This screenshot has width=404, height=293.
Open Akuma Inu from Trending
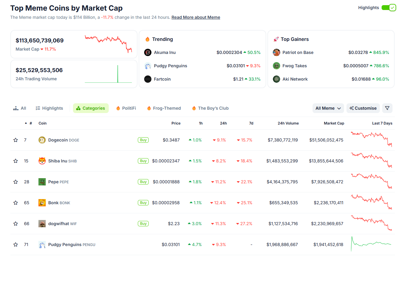165,52
